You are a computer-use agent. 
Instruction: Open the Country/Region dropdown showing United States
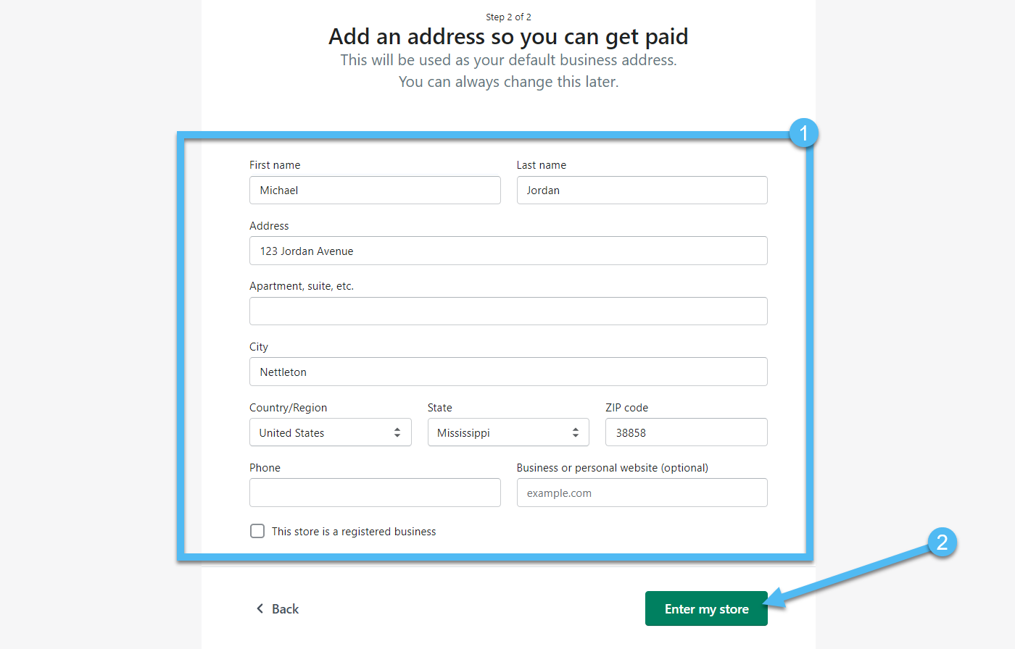(x=330, y=432)
